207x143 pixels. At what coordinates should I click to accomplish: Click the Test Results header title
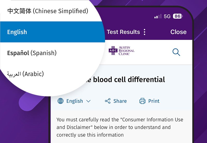coord(123,32)
